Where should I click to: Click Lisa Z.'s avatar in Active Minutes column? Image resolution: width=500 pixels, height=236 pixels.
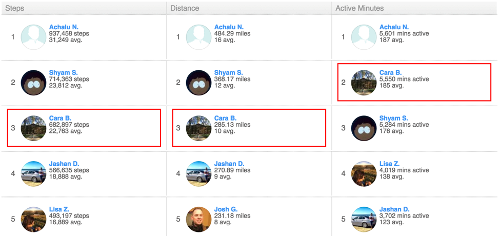click(364, 173)
